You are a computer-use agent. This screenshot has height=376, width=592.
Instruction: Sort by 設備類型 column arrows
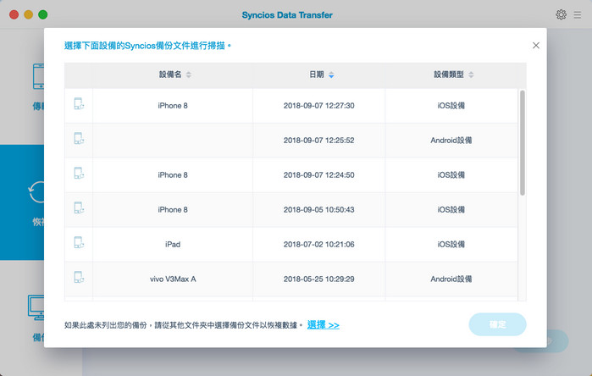[471, 75]
